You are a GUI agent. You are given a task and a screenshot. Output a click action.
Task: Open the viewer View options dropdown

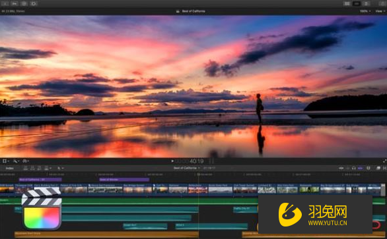click(380, 11)
